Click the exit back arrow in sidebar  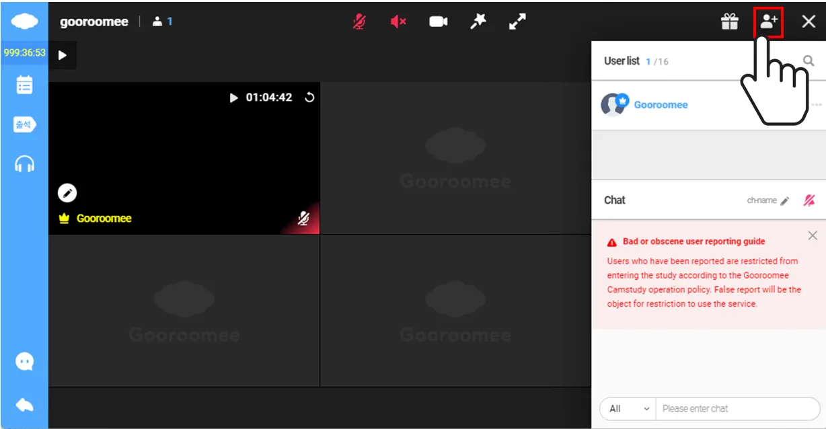24,405
